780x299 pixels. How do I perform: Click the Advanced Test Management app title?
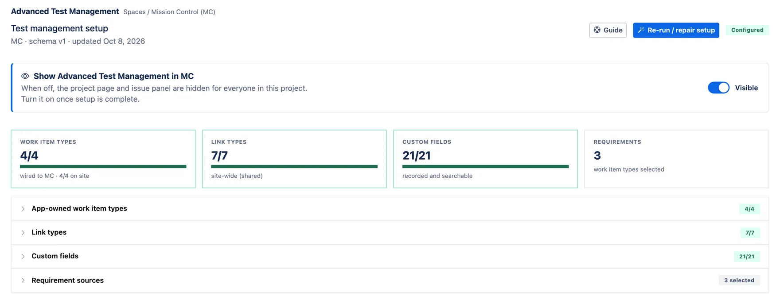65,11
